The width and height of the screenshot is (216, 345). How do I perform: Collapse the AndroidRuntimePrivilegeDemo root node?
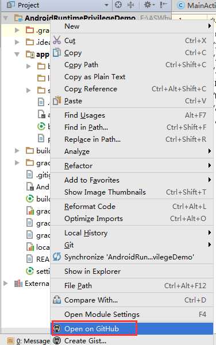point(6,18)
